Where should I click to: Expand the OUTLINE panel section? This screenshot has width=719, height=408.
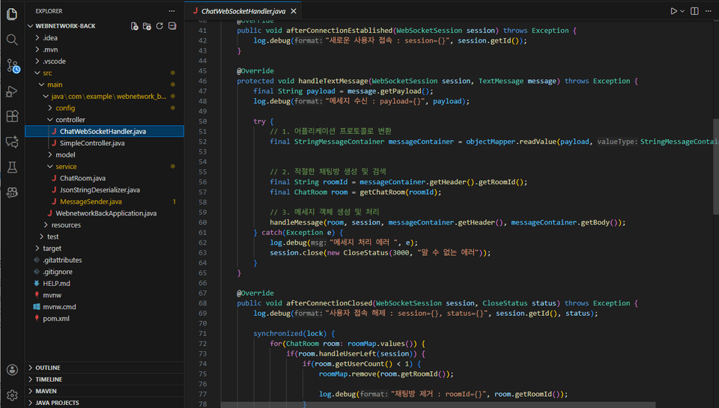click(x=48, y=368)
